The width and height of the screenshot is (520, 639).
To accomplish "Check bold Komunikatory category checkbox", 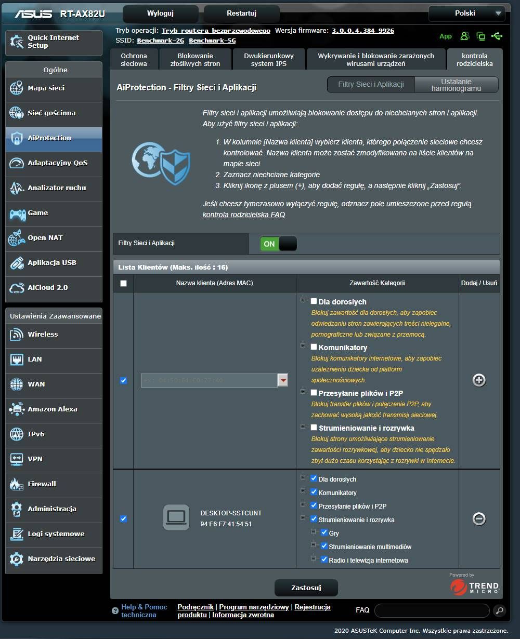I will (314, 347).
